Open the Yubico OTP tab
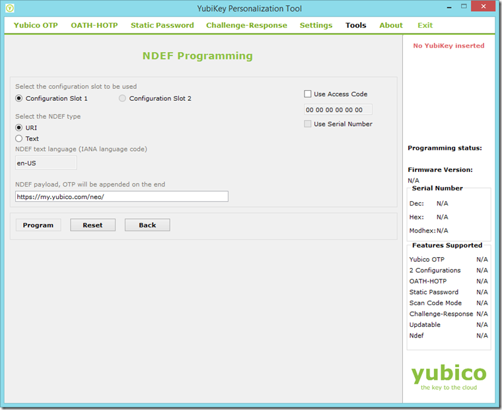Screen dimensions: 502x410 36,25
